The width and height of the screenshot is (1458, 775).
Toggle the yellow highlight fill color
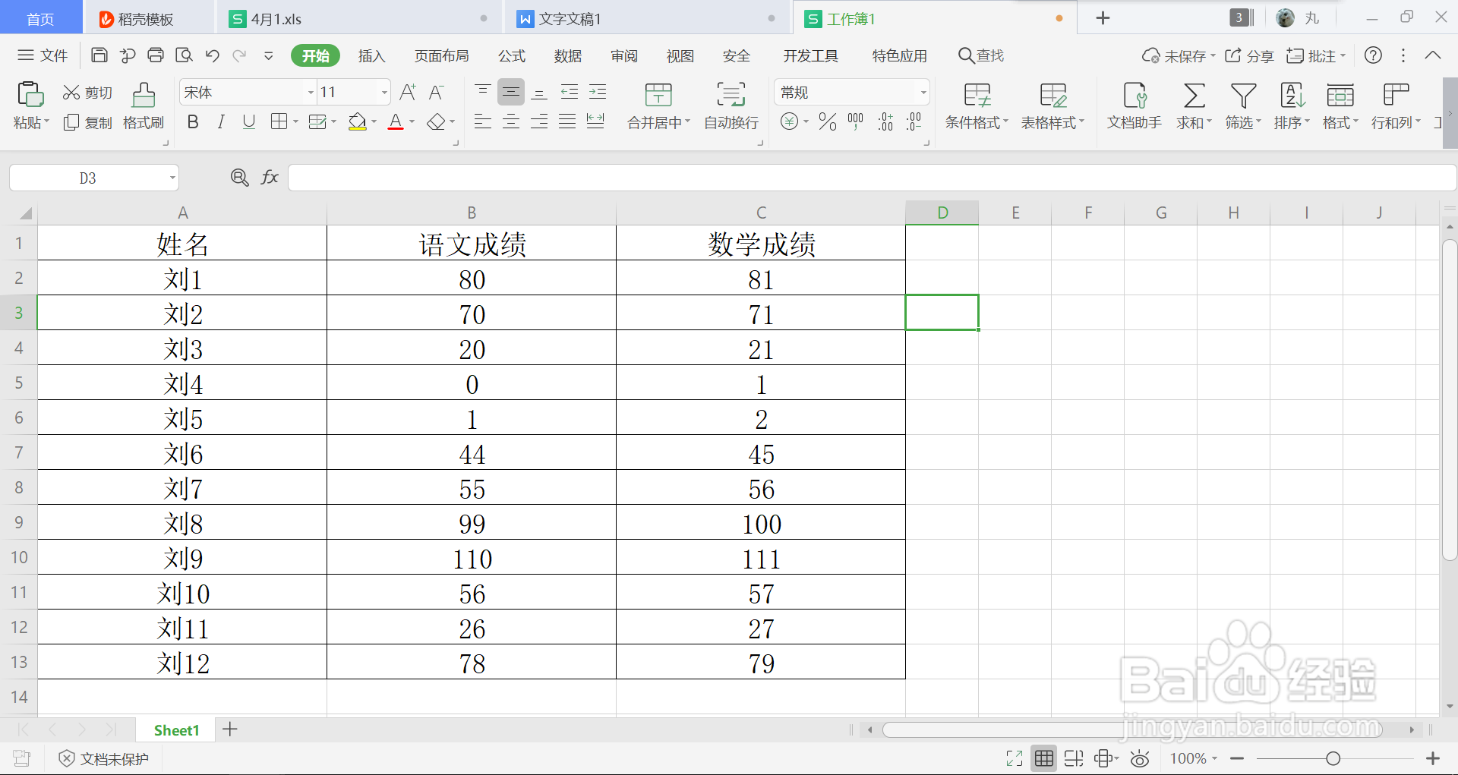[358, 121]
